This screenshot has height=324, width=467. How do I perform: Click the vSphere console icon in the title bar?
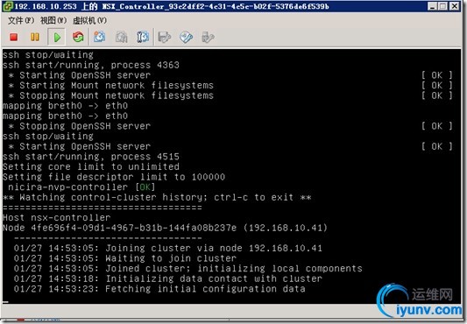click(8, 6)
